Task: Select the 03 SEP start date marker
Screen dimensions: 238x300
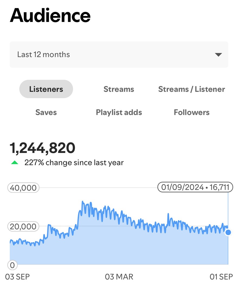Action: (x=17, y=277)
